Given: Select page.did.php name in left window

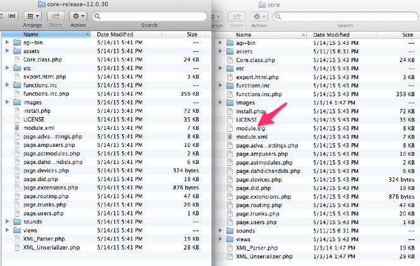Looking at the screenshot, I should tap(40, 179).
